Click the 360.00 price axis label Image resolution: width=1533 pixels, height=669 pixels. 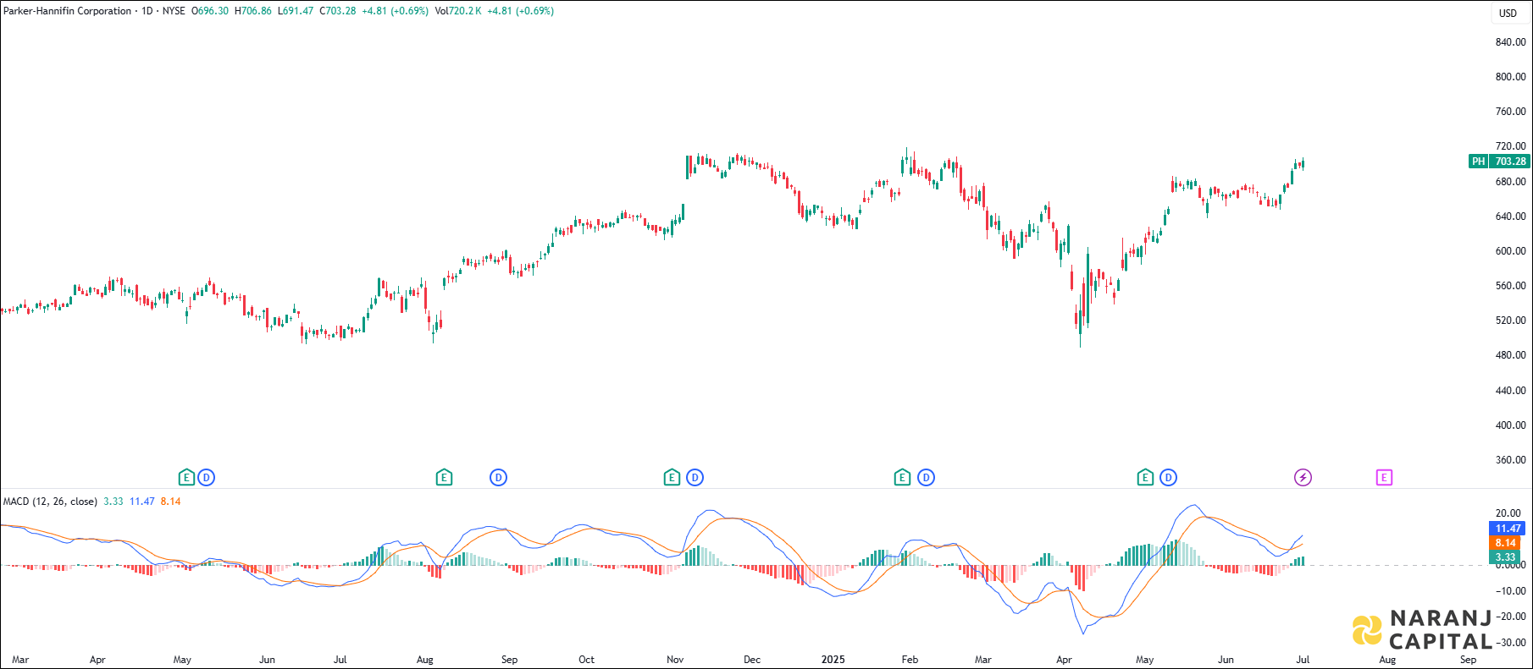point(1510,460)
